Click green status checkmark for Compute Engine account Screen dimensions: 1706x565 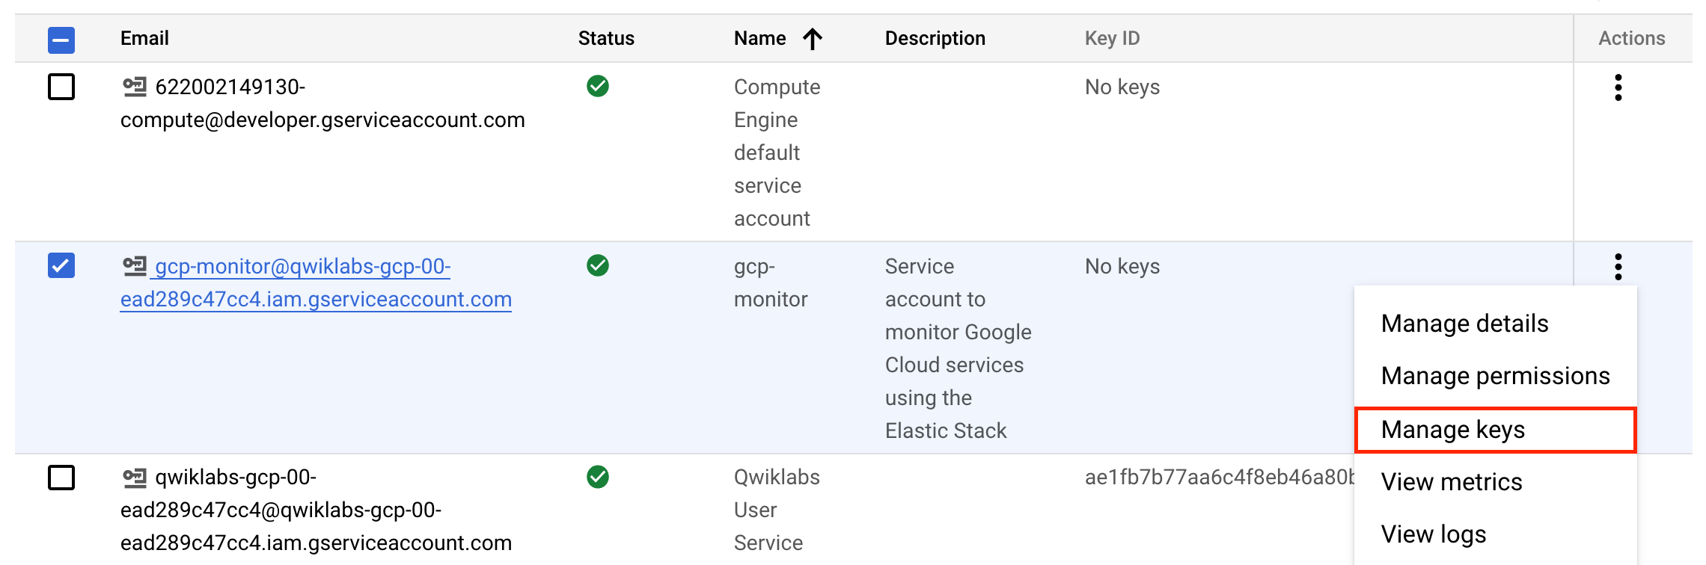pos(597,87)
